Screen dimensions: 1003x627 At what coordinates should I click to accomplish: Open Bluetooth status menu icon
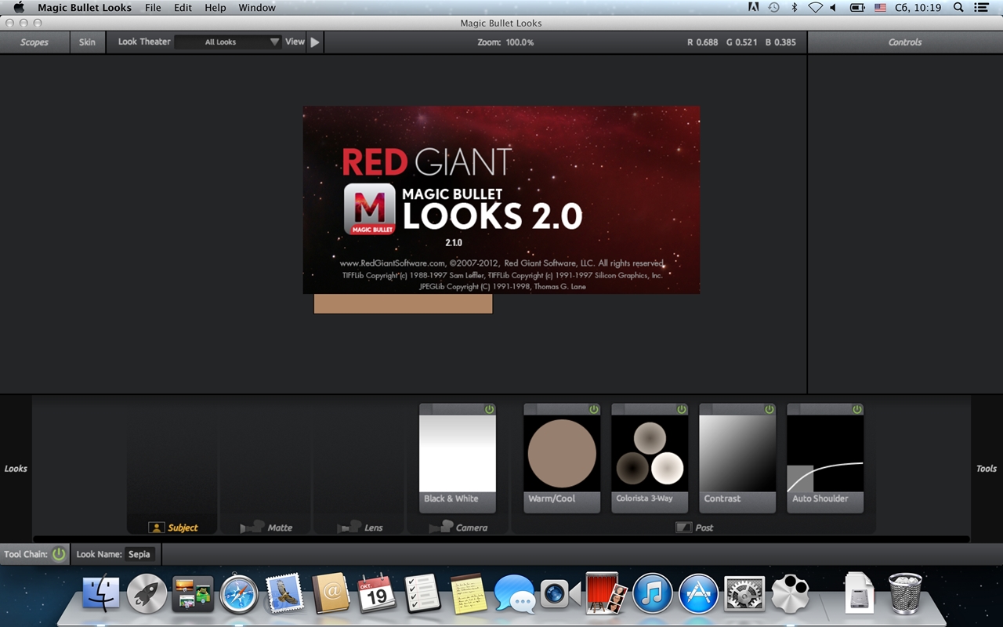pos(794,8)
